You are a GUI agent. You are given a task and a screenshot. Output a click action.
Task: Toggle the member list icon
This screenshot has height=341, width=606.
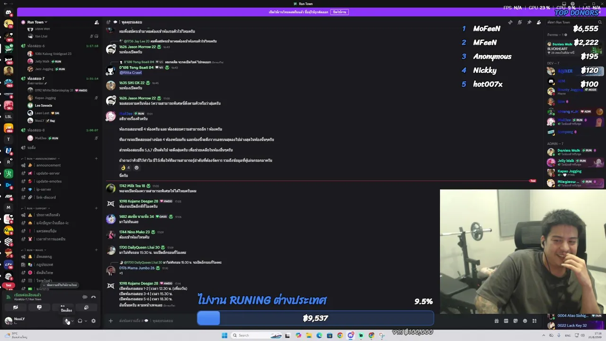[x=538, y=22]
